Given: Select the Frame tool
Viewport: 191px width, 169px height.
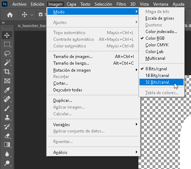Looking at the screenshot, I should 7,81.
